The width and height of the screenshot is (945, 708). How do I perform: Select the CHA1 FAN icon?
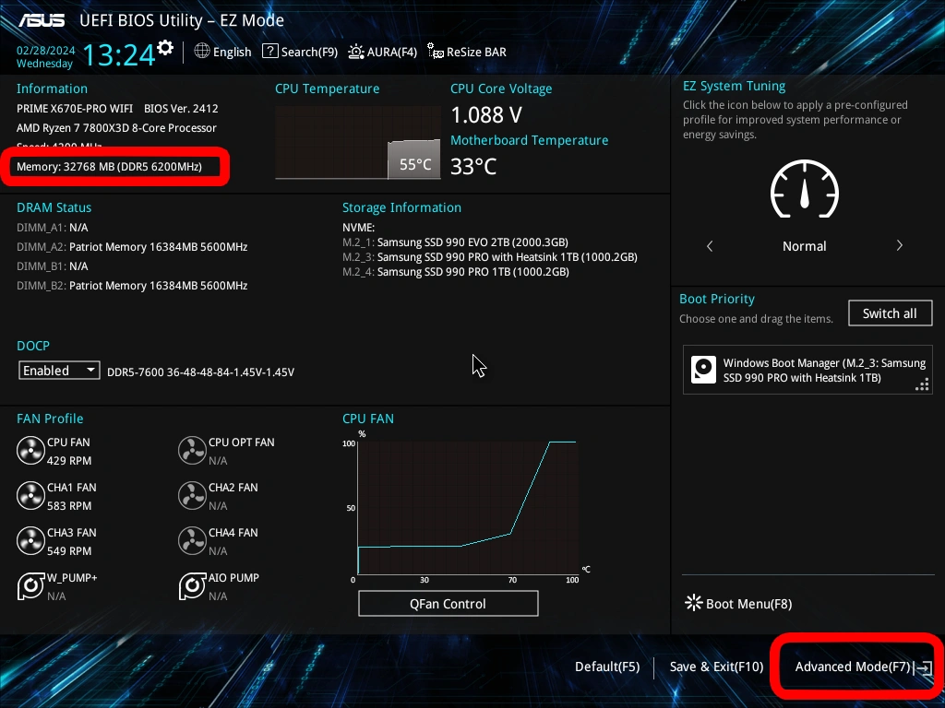(30, 495)
